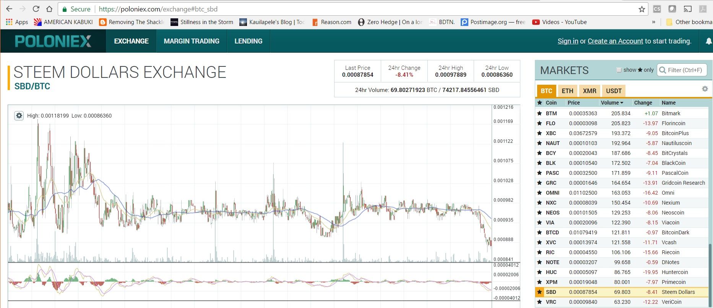Open Kauilapele's Blog bookmark
This screenshot has width=713, height=308.
(x=272, y=22)
